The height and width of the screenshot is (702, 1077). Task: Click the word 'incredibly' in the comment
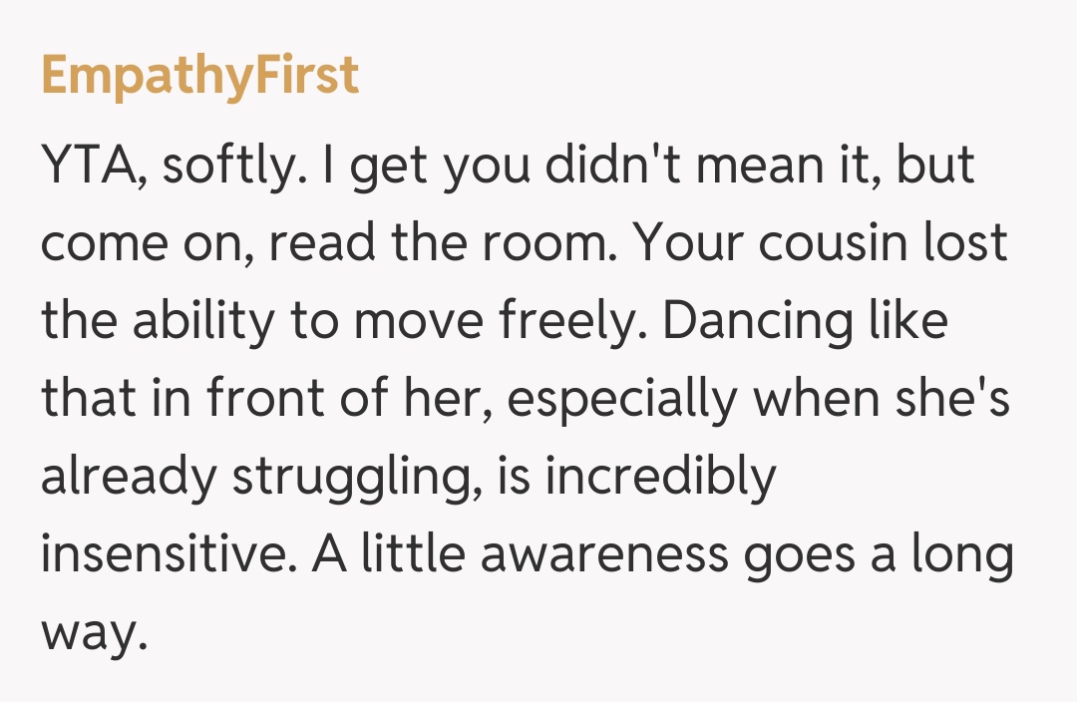pos(660,477)
